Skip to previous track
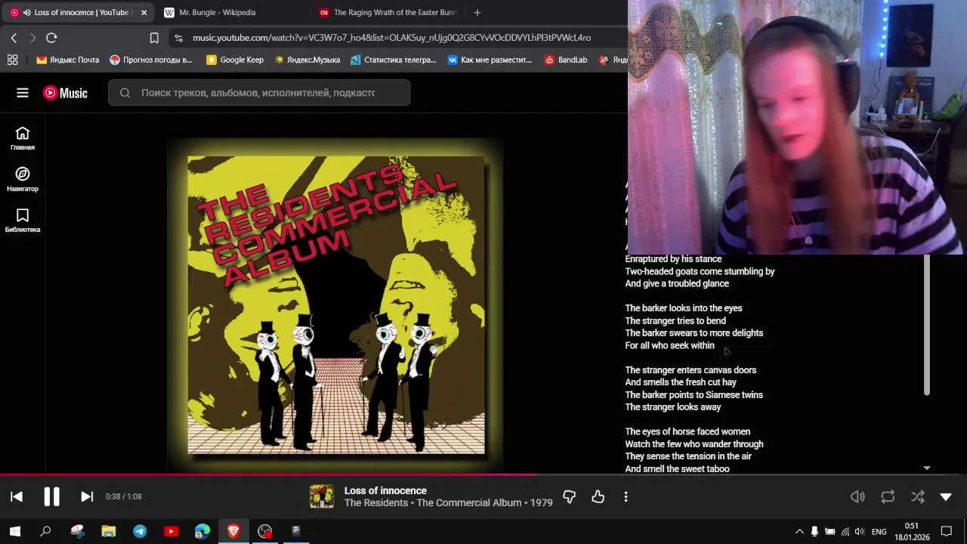The image size is (967, 544). [17, 496]
